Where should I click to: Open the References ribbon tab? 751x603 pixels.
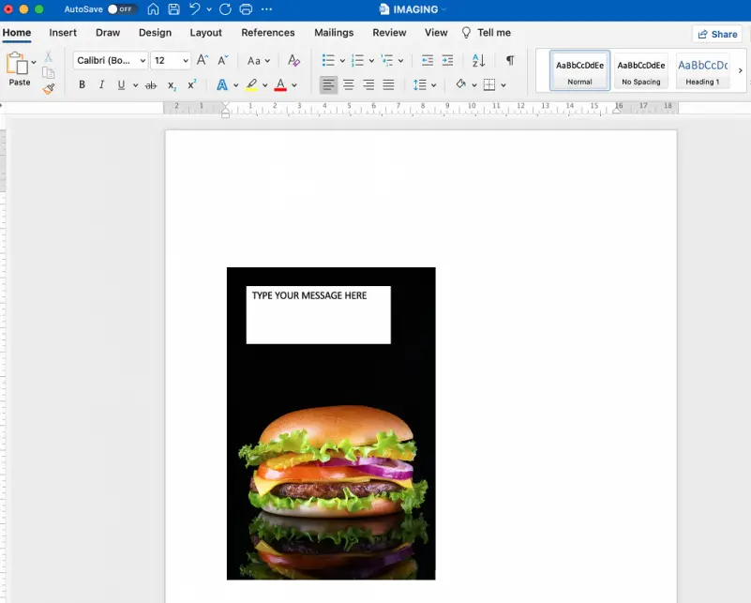coord(268,33)
